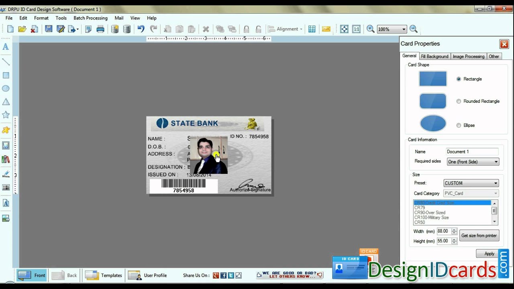This screenshot has height=289, width=514.
Task: Increase the Width value stepper
Action: pos(454,230)
